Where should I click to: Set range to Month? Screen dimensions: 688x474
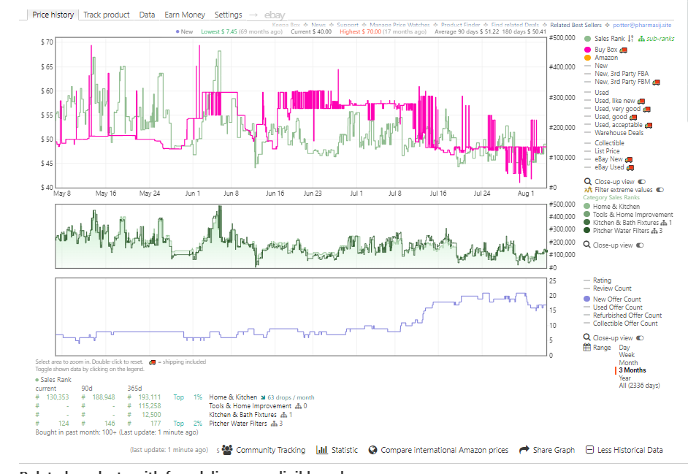pyautogui.click(x=628, y=362)
